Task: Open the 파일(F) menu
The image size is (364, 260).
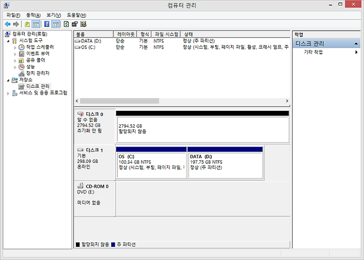Action: coord(13,15)
